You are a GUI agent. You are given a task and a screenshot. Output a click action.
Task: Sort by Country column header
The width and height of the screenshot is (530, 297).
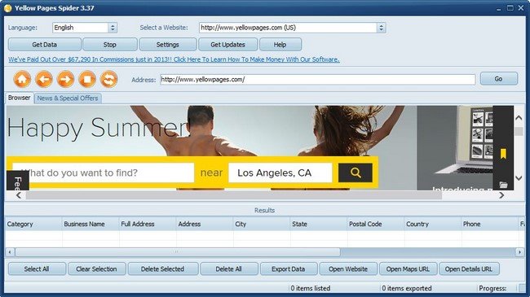[433, 224]
